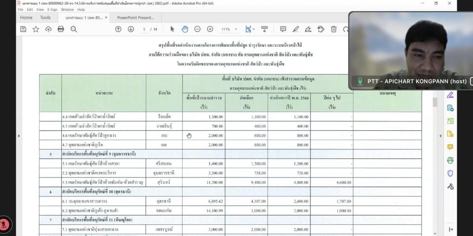
Task: Zoom out using the minus button
Action: point(197,29)
